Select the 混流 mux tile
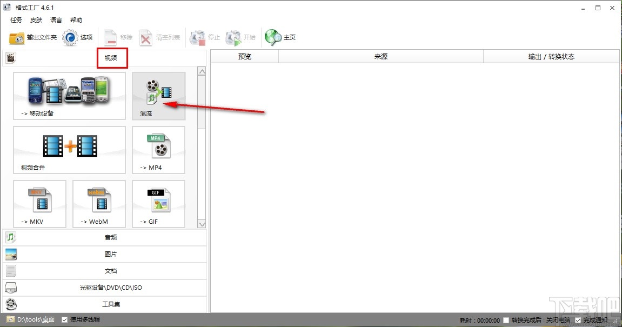 159,96
